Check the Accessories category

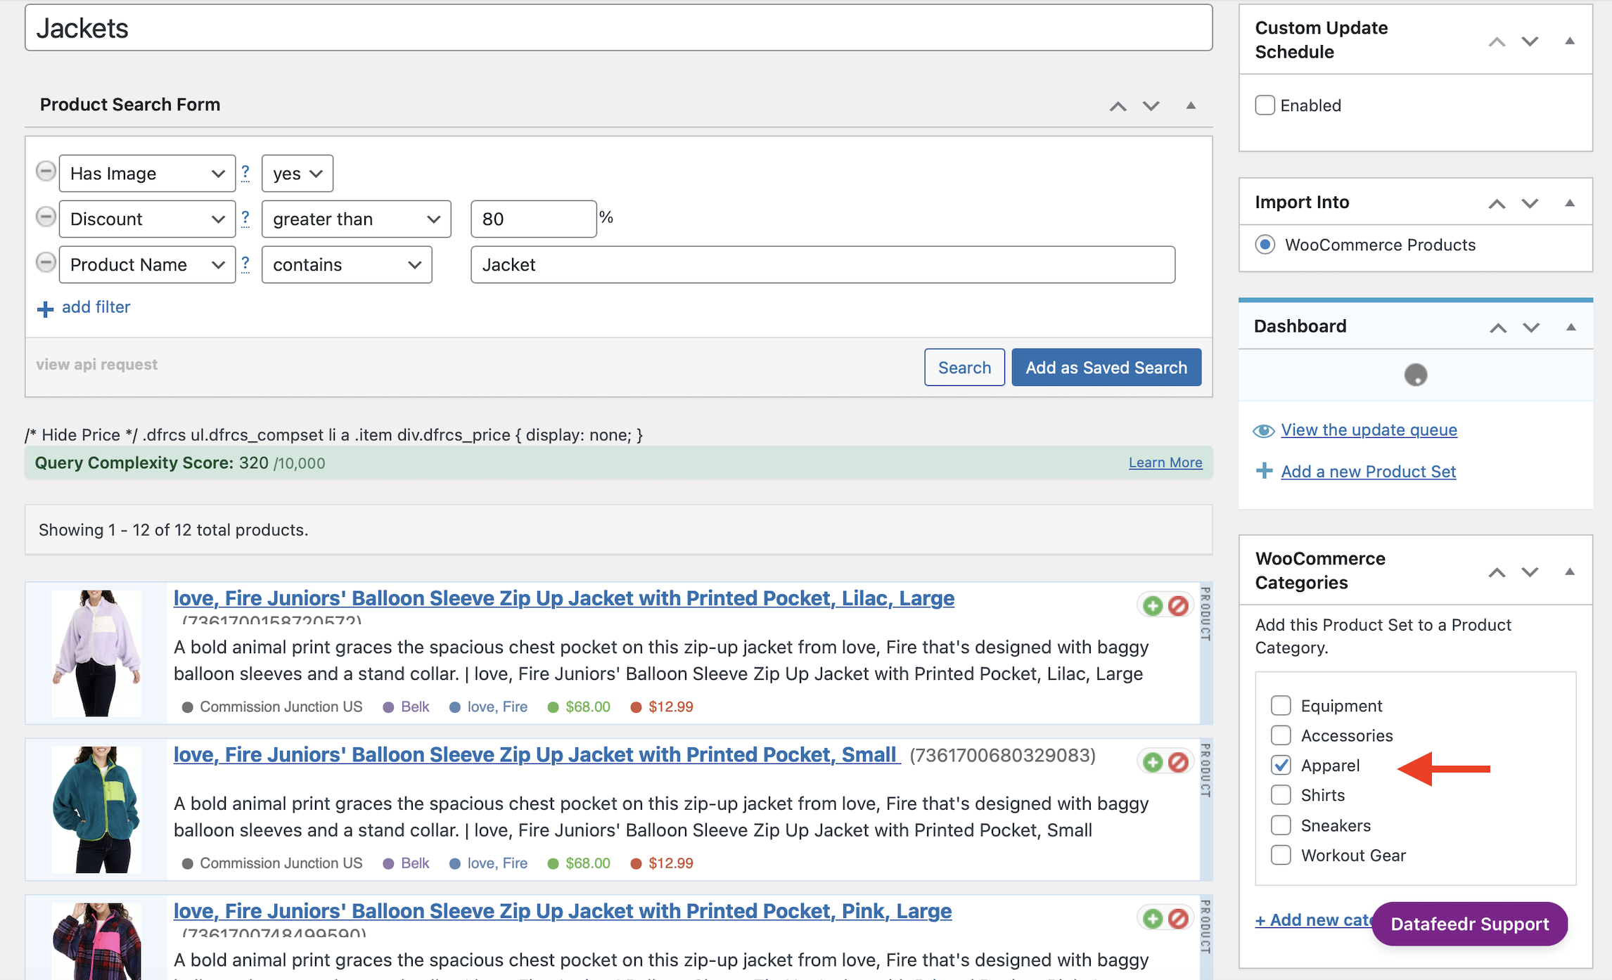click(1281, 735)
